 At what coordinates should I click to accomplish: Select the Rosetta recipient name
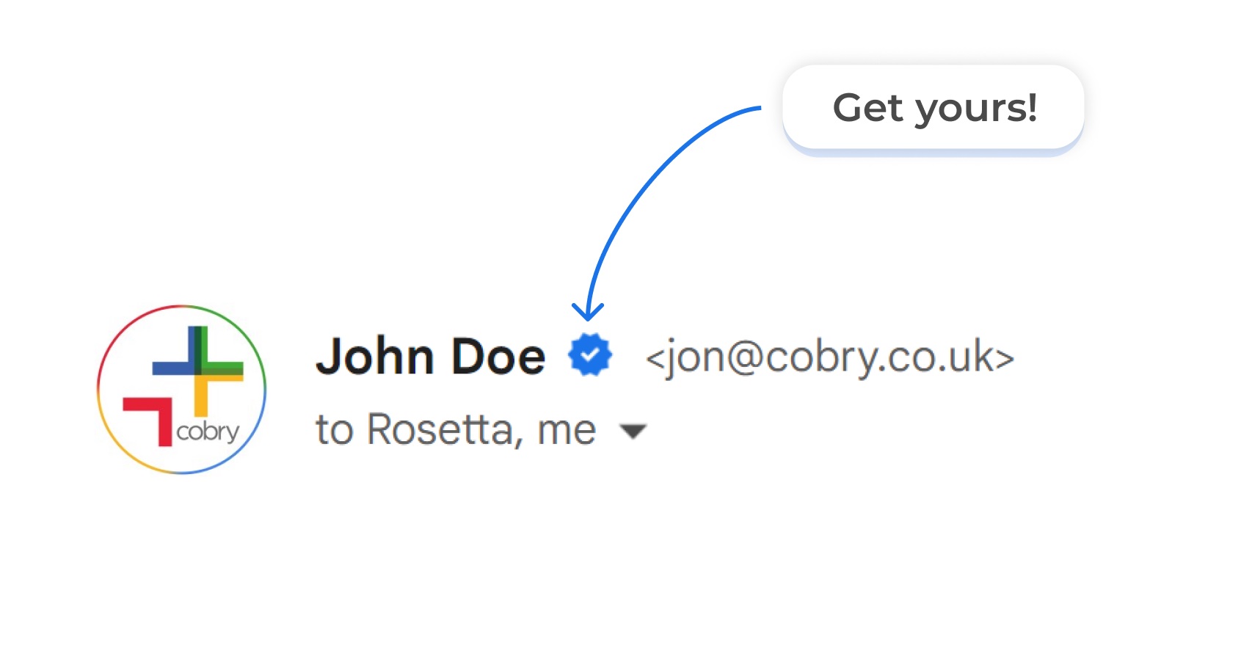point(443,429)
